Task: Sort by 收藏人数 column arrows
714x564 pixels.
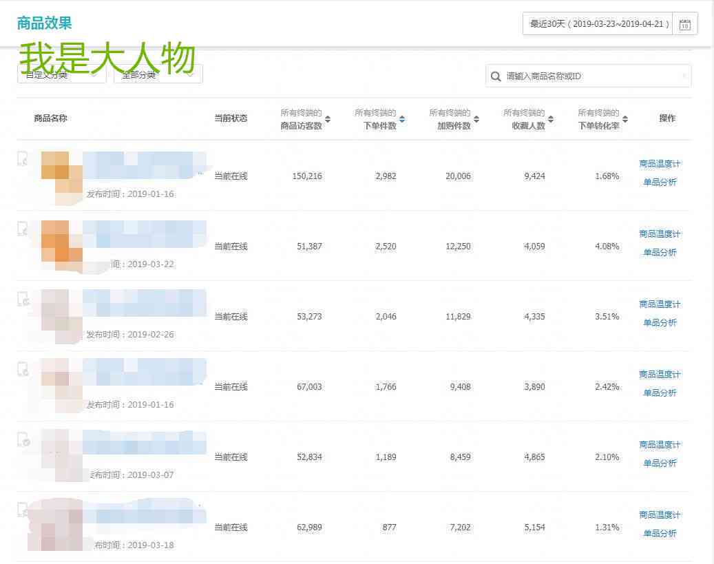Action: point(551,119)
